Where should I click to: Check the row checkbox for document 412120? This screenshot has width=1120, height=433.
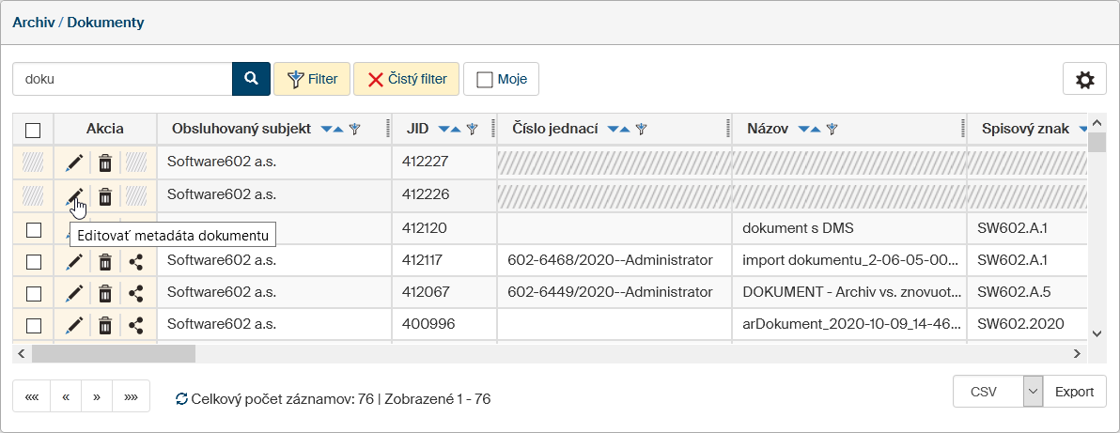click(x=33, y=228)
